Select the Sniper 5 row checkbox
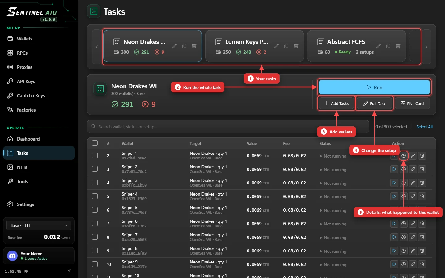This screenshot has width=445, height=278. point(95,210)
